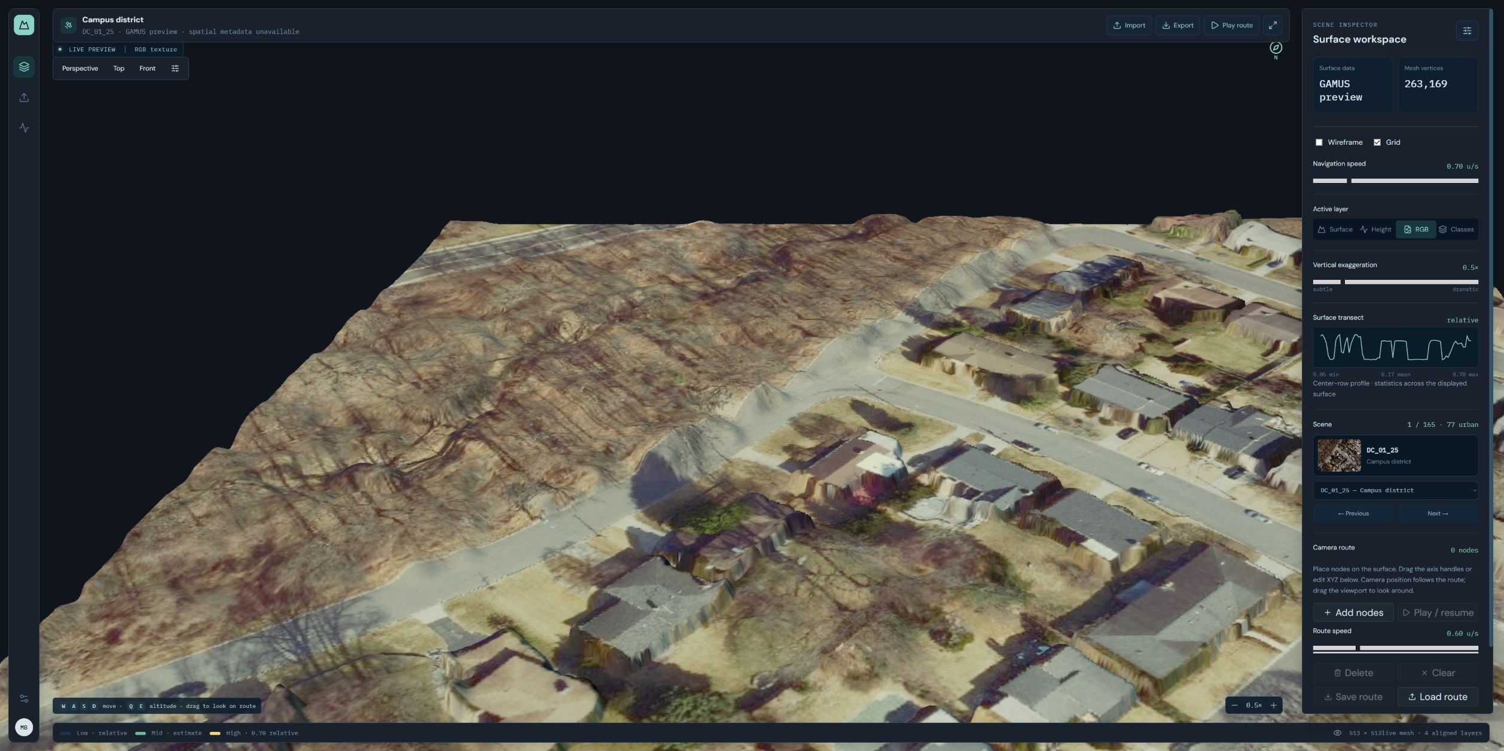Click the Load route button
The height and width of the screenshot is (751, 1504).
1438,697
